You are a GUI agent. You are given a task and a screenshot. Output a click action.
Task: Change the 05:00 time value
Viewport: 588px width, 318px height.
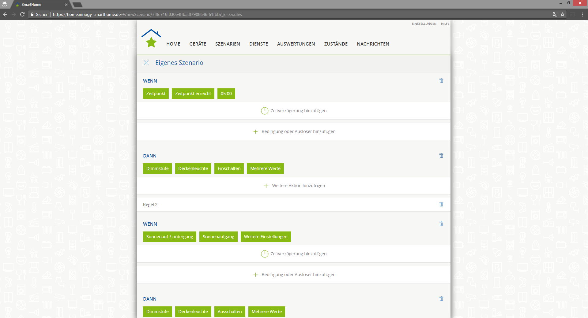click(x=226, y=94)
